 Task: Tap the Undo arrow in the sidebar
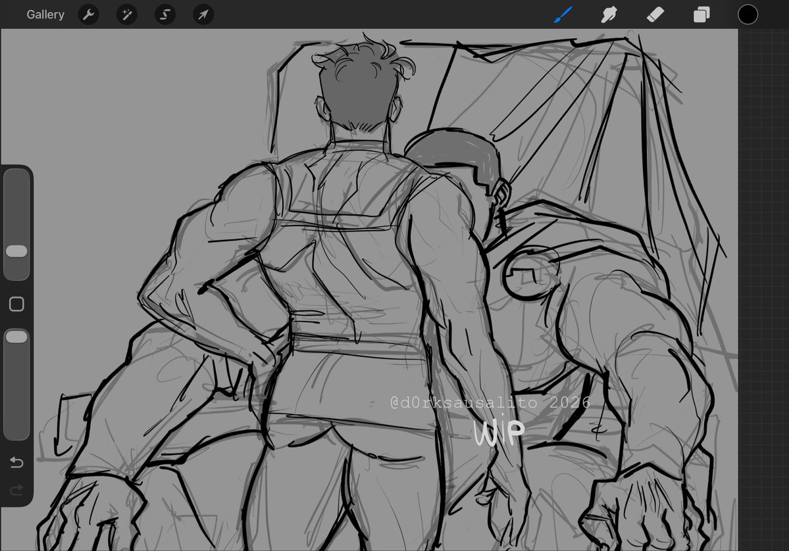[x=16, y=462]
